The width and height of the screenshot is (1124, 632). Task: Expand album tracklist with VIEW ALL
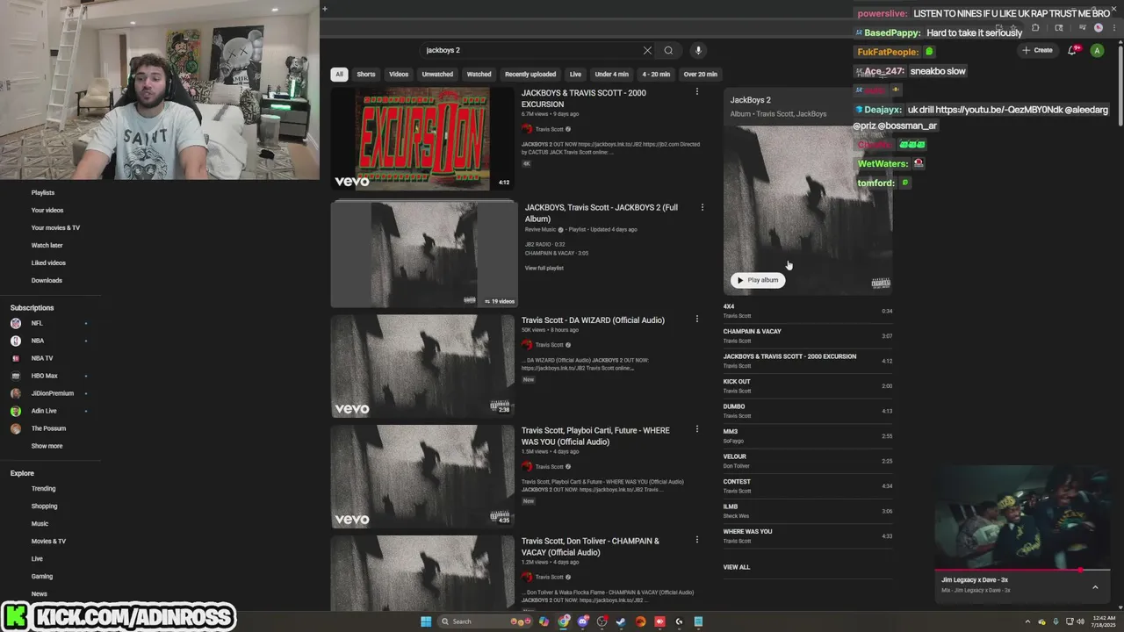pos(737,567)
